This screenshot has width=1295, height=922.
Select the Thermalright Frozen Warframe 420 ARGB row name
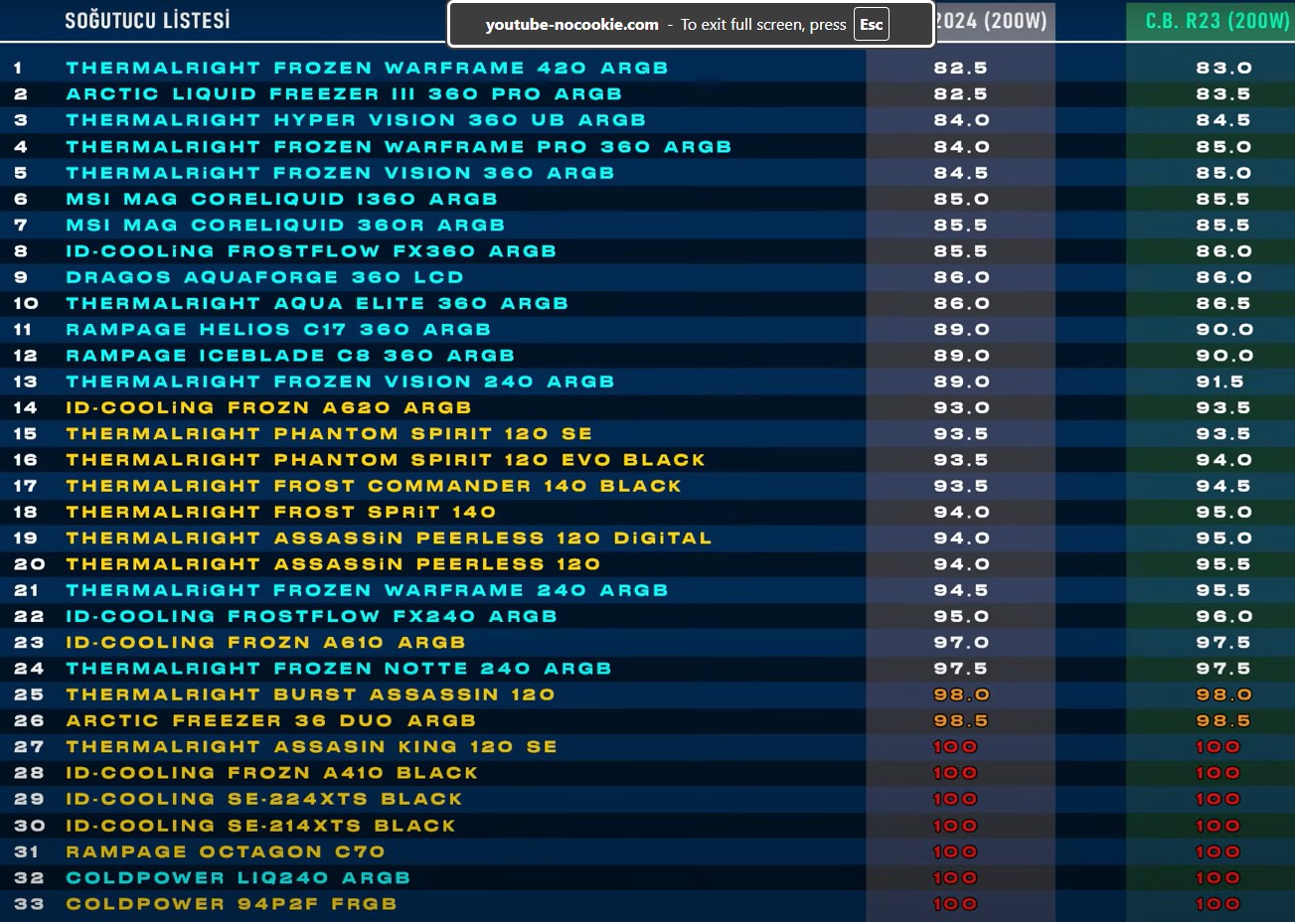click(367, 68)
